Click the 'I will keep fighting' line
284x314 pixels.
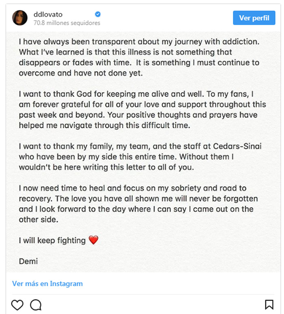(52, 241)
